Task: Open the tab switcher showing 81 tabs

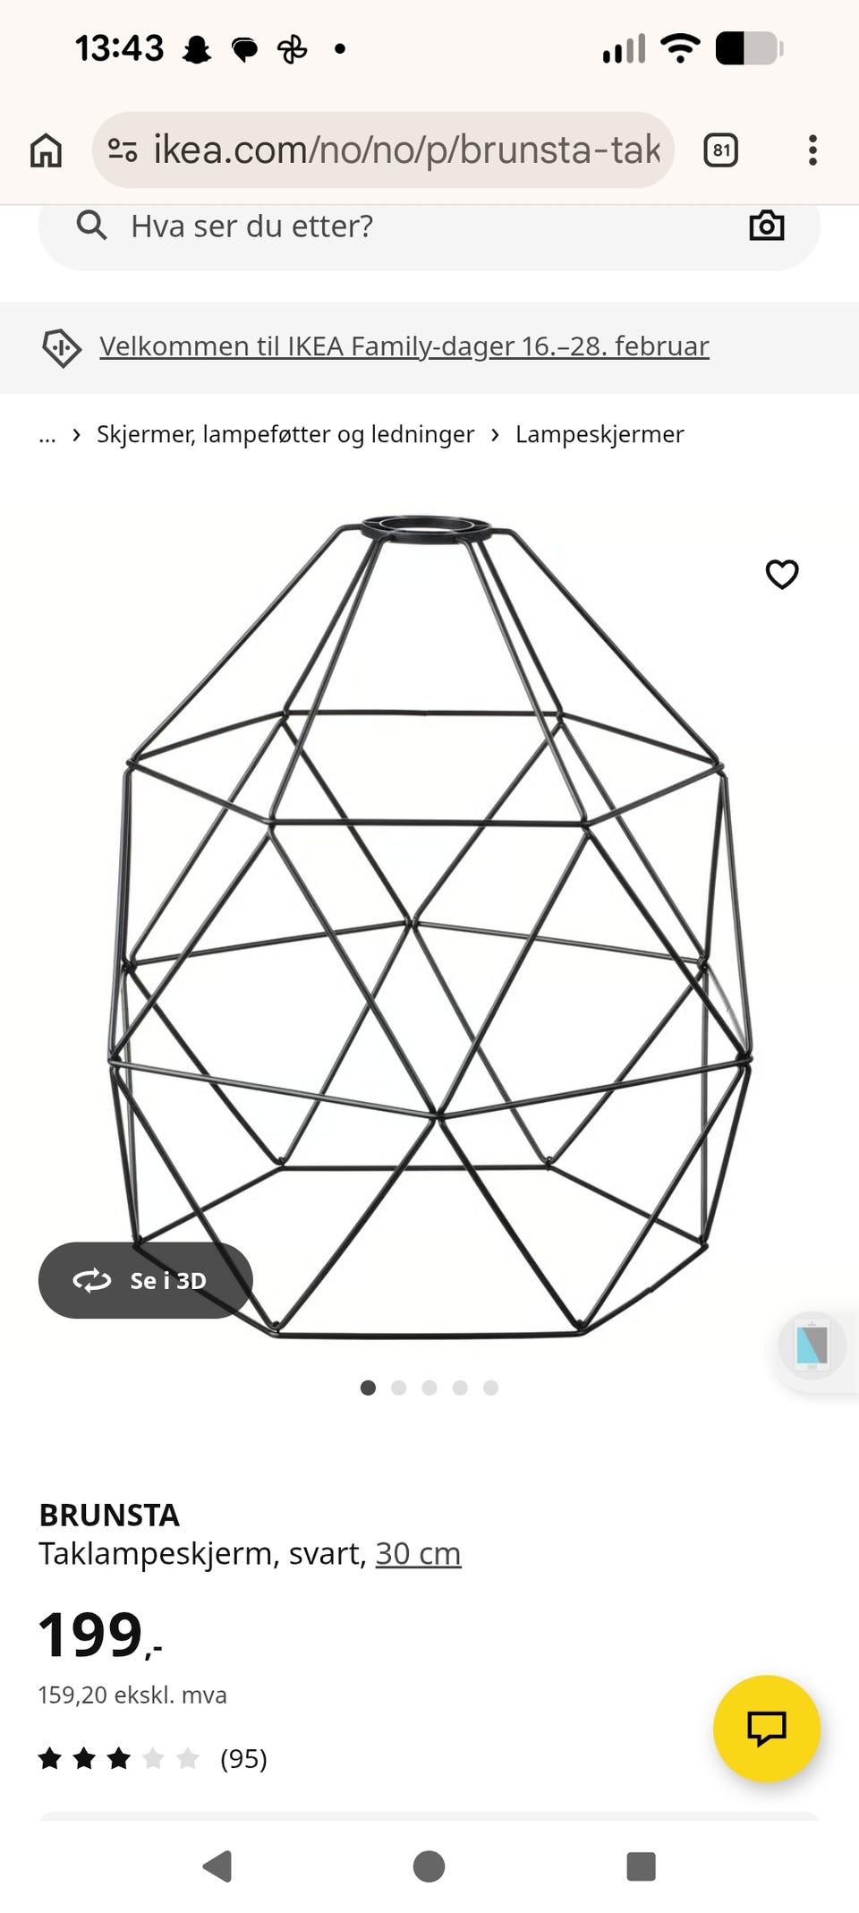Action: [x=721, y=150]
